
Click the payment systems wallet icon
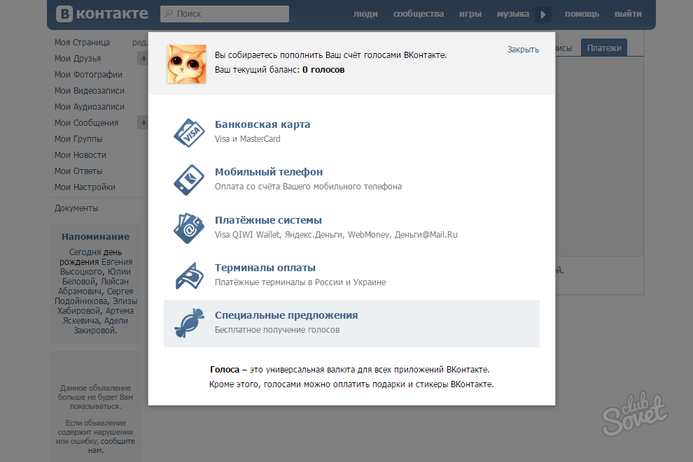(189, 228)
